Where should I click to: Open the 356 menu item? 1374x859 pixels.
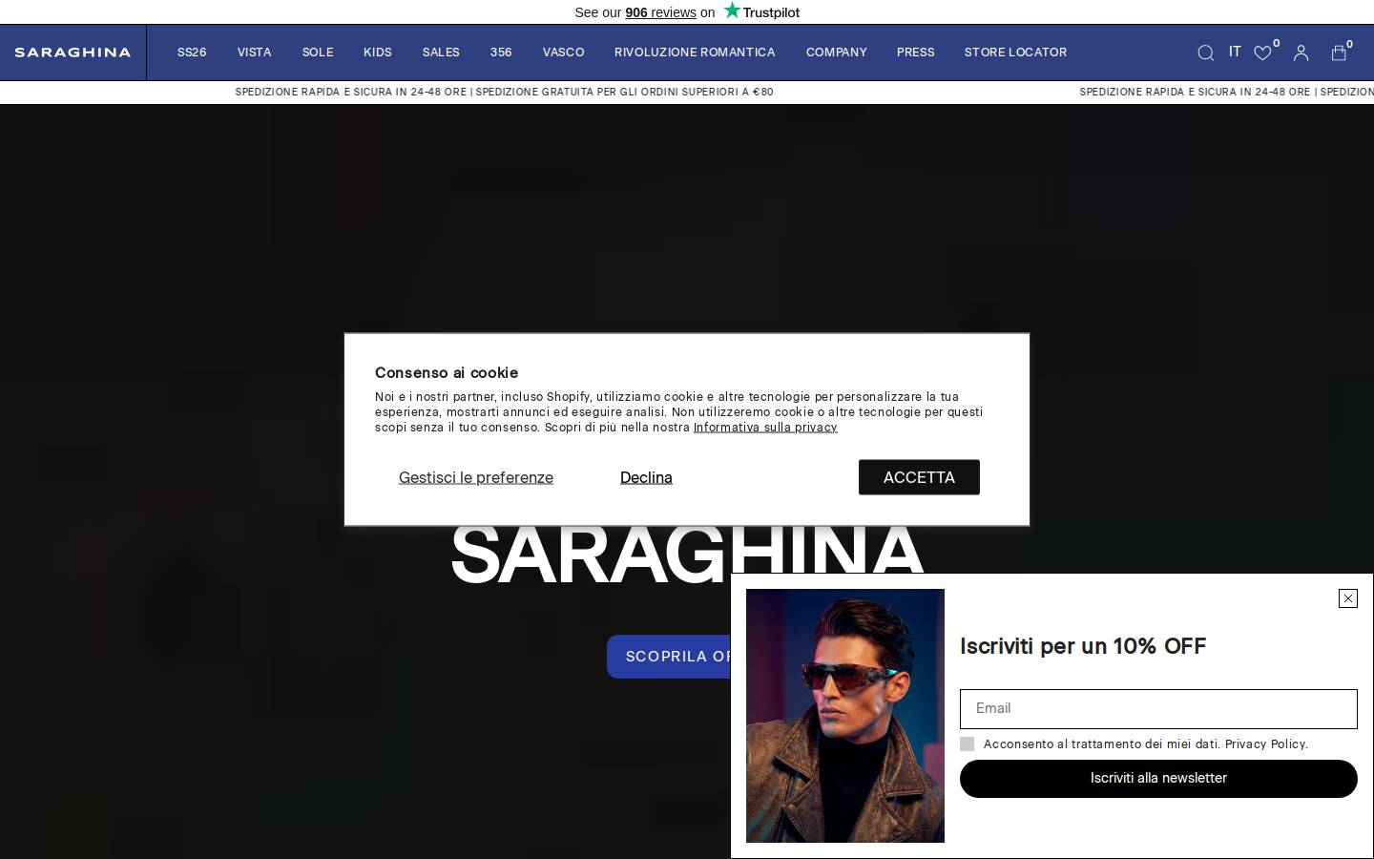pyautogui.click(x=501, y=52)
